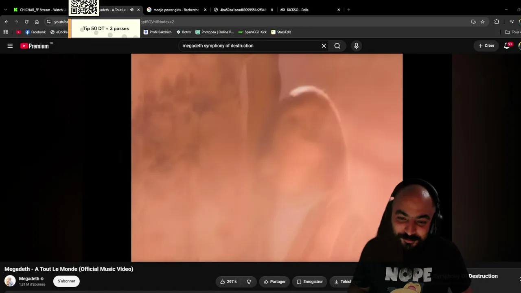Mute the audio on the Megadeth tab
The image size is (521, 293).
131,10
